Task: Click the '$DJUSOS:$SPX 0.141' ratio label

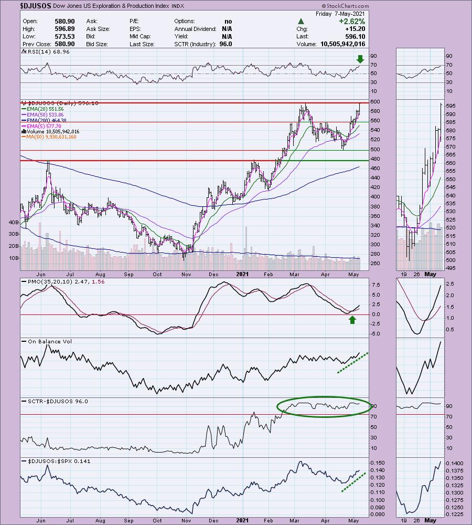Action: [56, 461]
